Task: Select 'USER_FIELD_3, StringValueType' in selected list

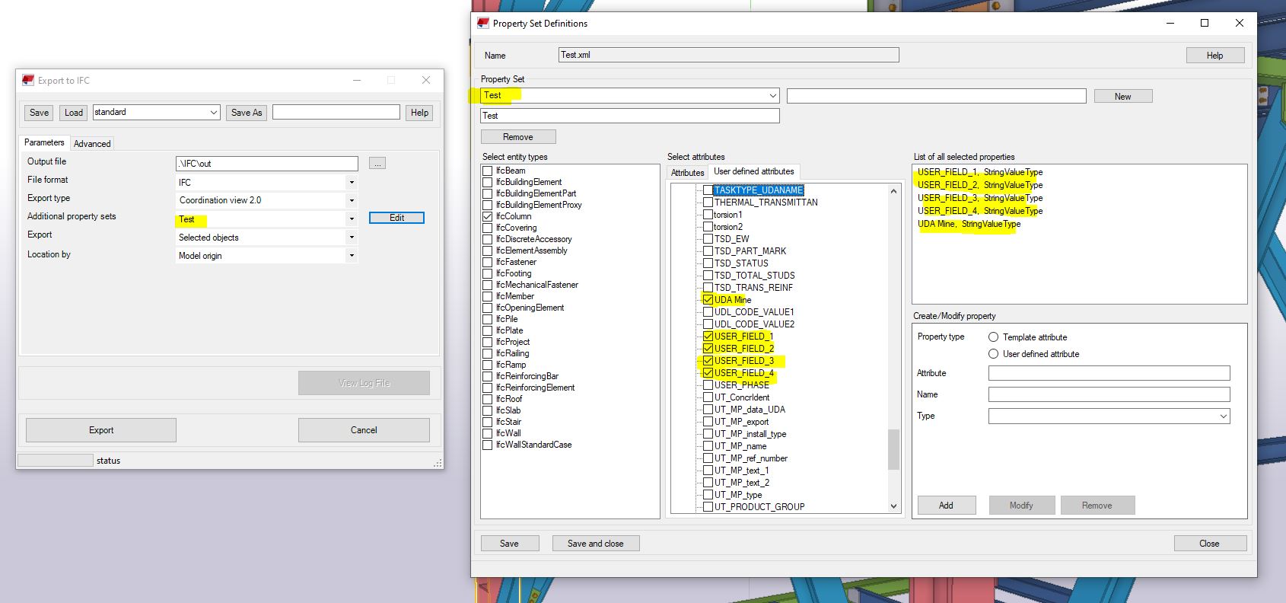Action: tap(980, 198)
